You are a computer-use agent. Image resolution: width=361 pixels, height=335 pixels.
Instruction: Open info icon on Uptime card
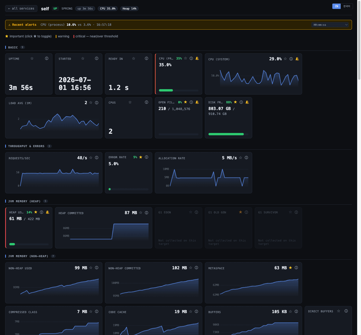pyautogui.click(x=47, y=58)
